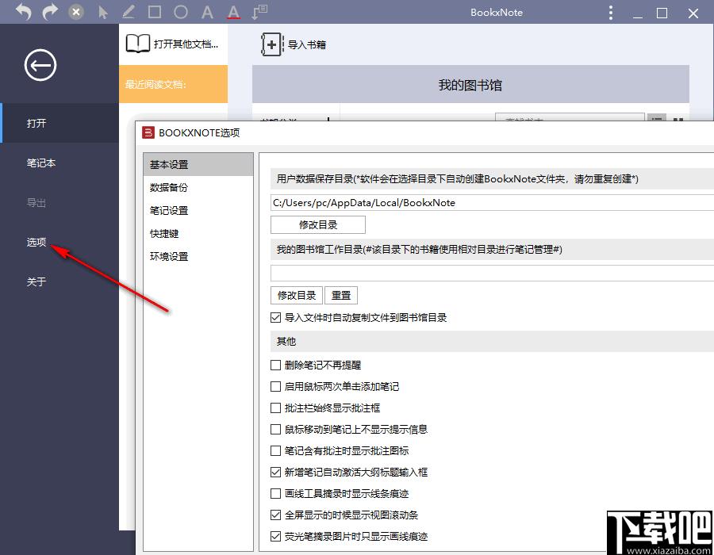Click 修改目录 beside 重置 button
Screen dimensions: 714x555
tap(297, 295)
